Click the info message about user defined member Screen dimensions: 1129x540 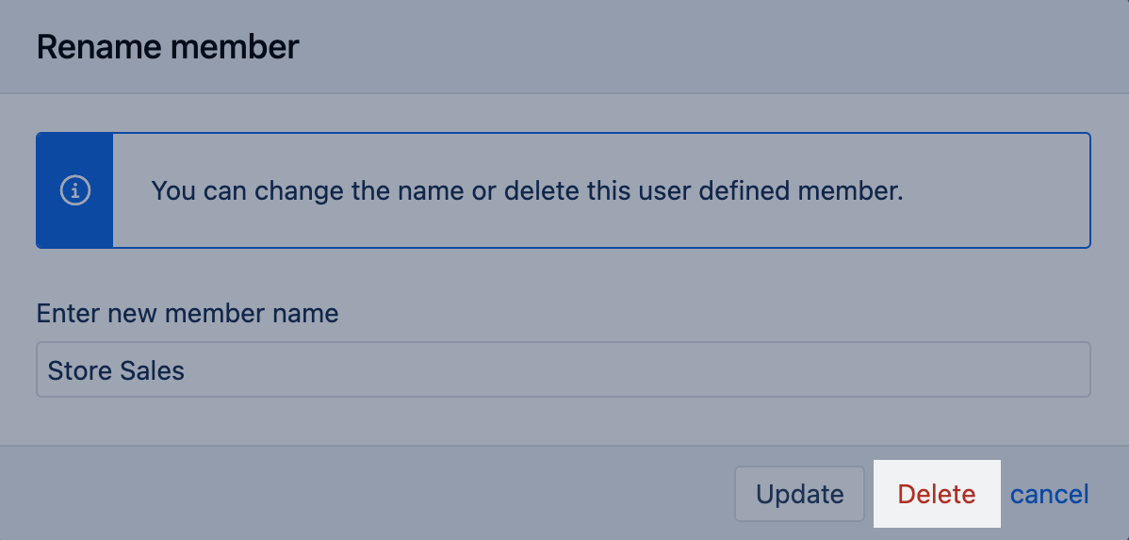click(x=527, y=191)
